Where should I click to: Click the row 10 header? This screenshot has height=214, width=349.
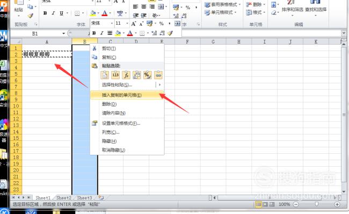pyautogui.click(x=16, y=106)
